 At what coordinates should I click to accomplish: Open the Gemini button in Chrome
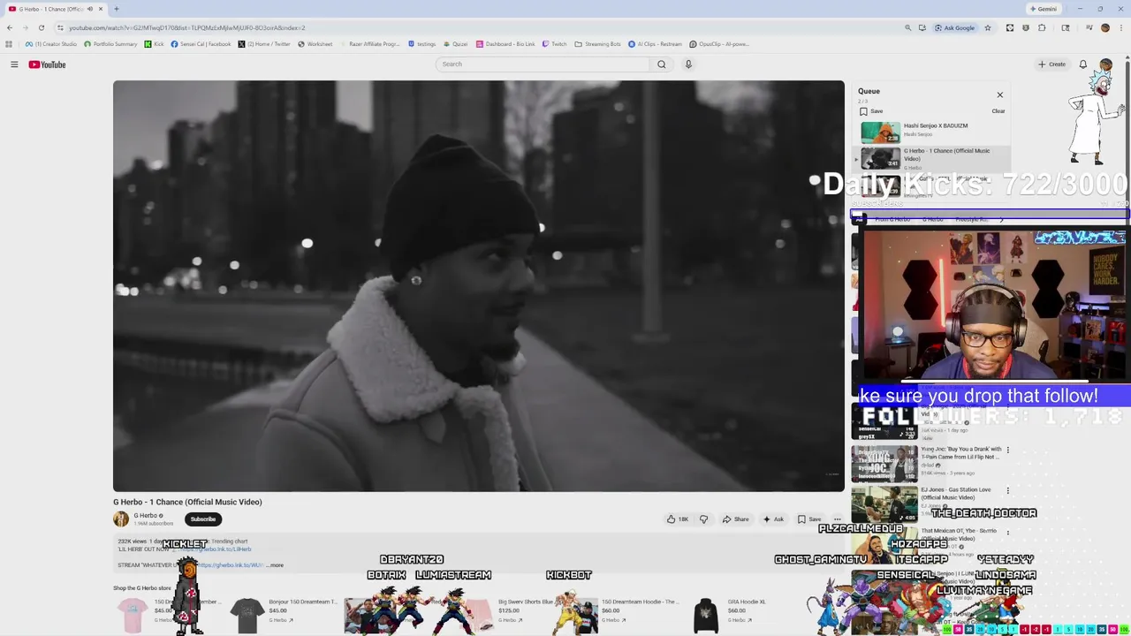(1043, 9)
